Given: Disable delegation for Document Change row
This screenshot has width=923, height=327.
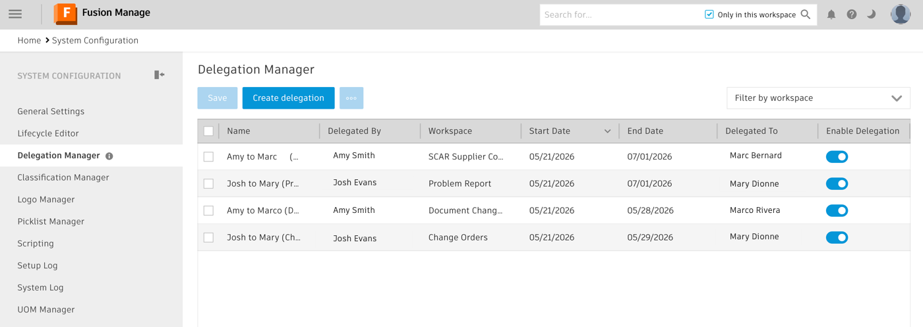Looking at the screenshot, I should 837,211.
